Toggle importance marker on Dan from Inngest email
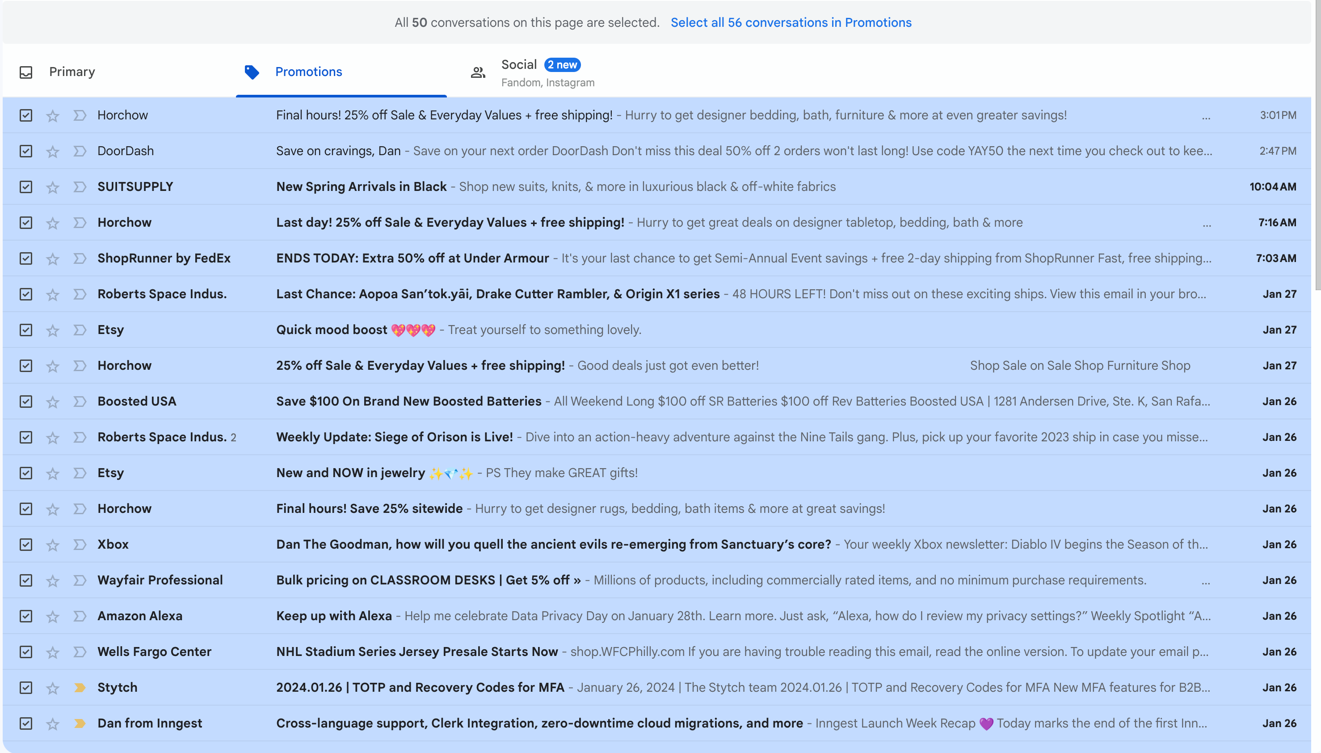The height and width of the screenshot is (753, 1321). coord(79,723)
